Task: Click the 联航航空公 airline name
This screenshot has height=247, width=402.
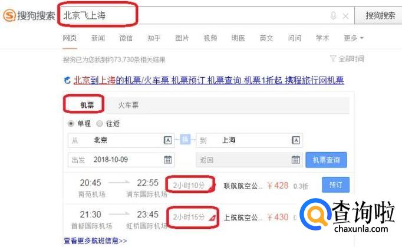Action: pyautogui.click(x=243, y=186)
